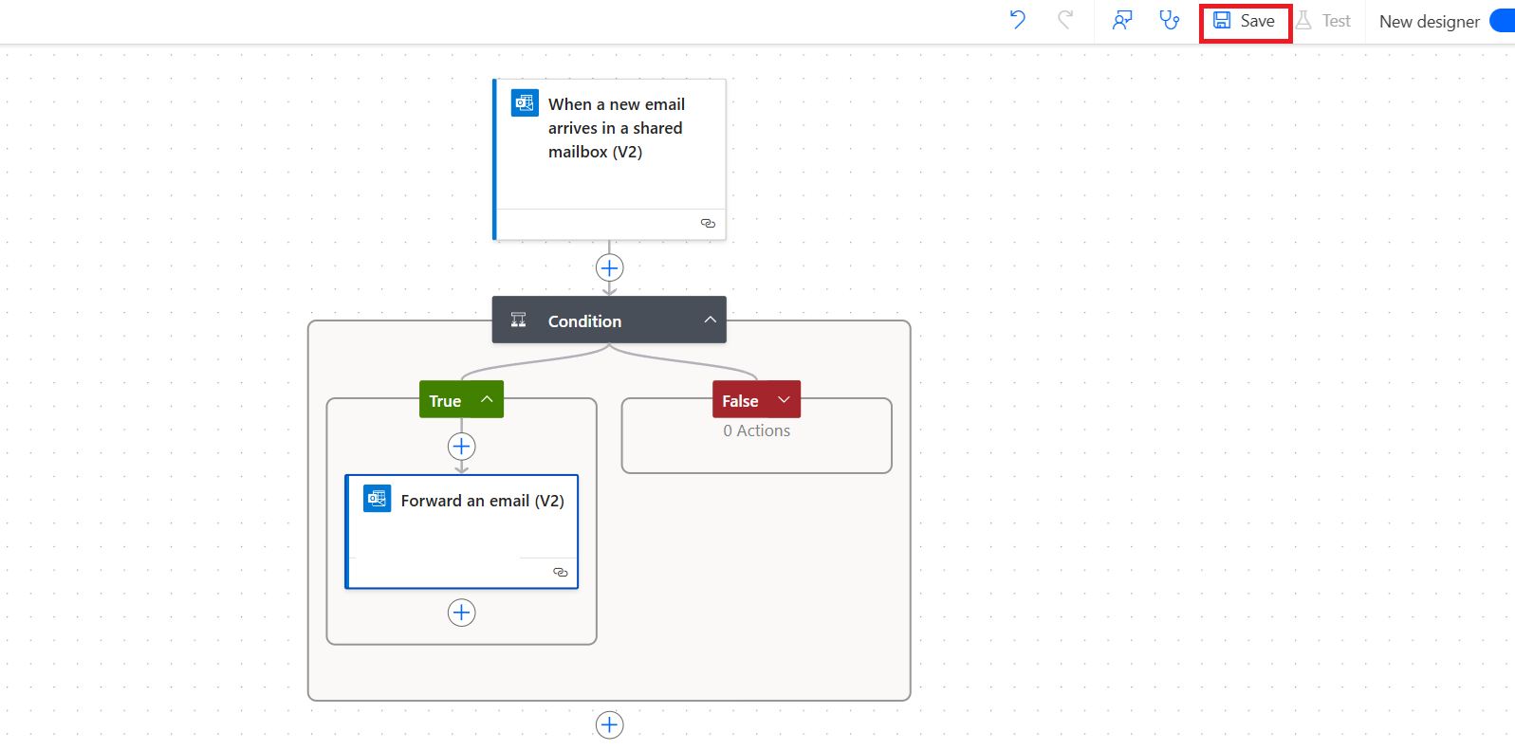Click the Test button
This screenshot has width=1515, height=751.
[1323, 21]
